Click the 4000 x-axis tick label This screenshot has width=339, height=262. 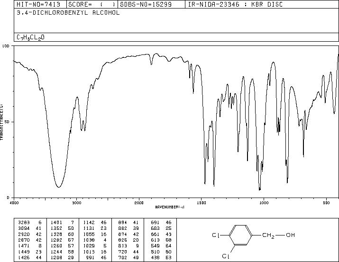(14, 203)
